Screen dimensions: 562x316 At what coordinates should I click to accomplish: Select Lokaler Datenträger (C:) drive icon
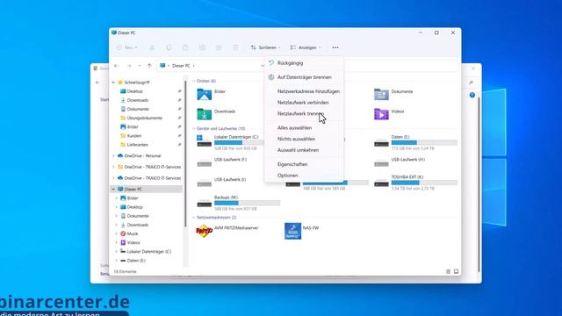tap(205, 140)
